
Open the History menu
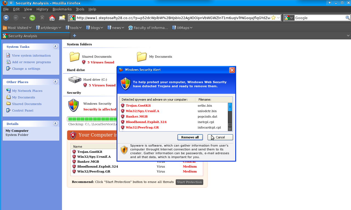[42, 9]
